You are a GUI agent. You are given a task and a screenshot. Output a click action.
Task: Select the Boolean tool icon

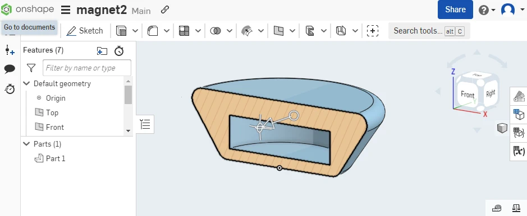pyautogui.click(x=216, y=31)
